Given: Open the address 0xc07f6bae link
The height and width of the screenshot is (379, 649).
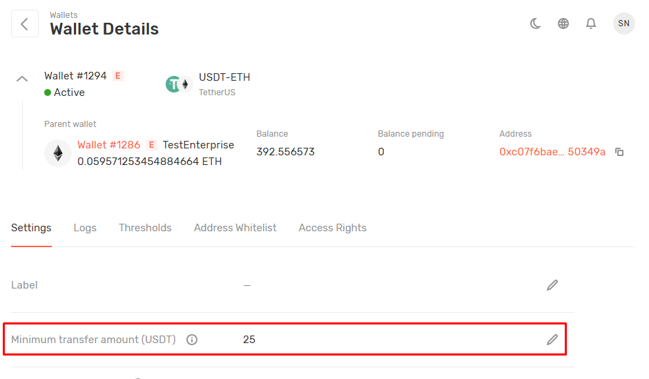Looking at the screenshot, I should 552,152.
